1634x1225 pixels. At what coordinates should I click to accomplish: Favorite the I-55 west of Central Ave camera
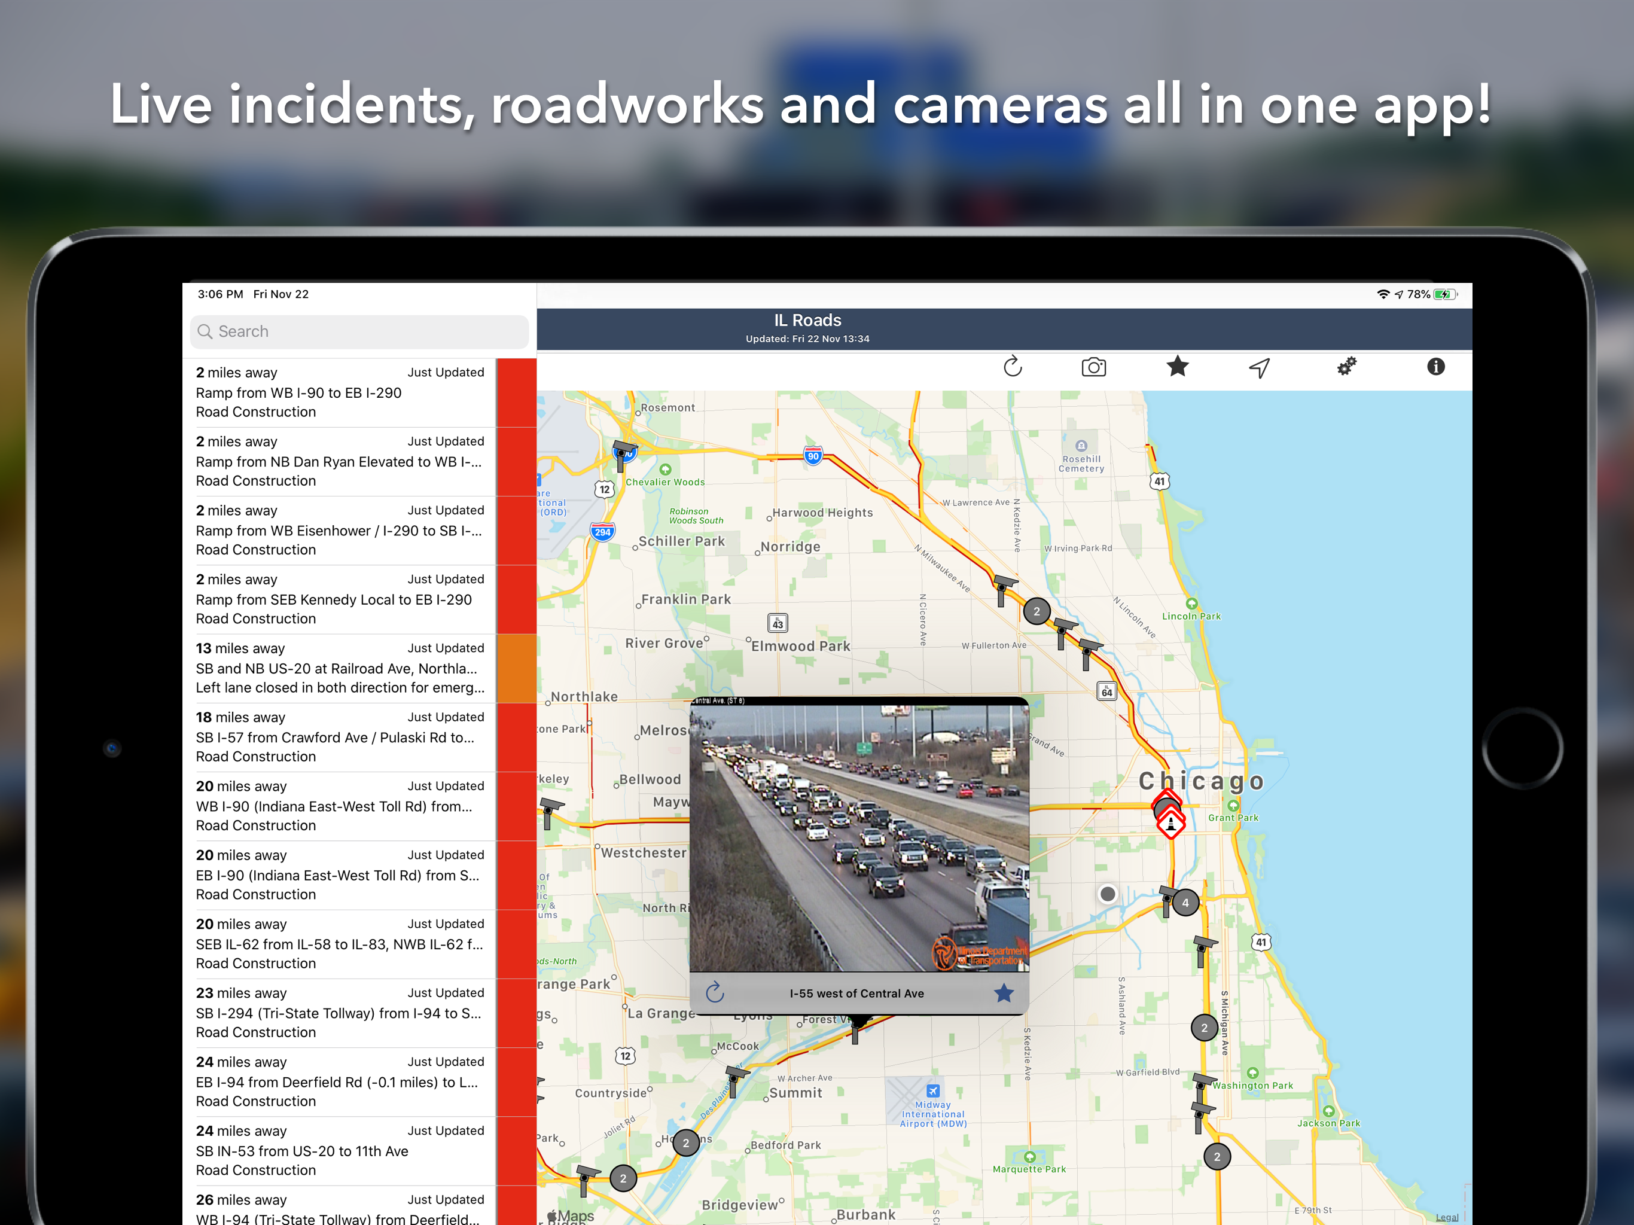pyautogui.click(x=1003, y=993)
